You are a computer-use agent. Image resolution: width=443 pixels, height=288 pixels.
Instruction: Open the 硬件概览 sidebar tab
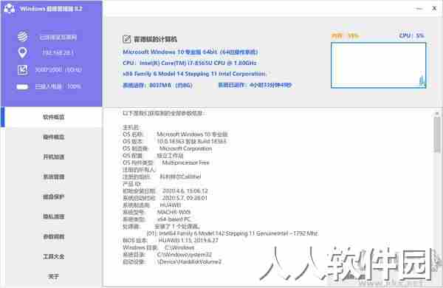click(x=54, y=137)
